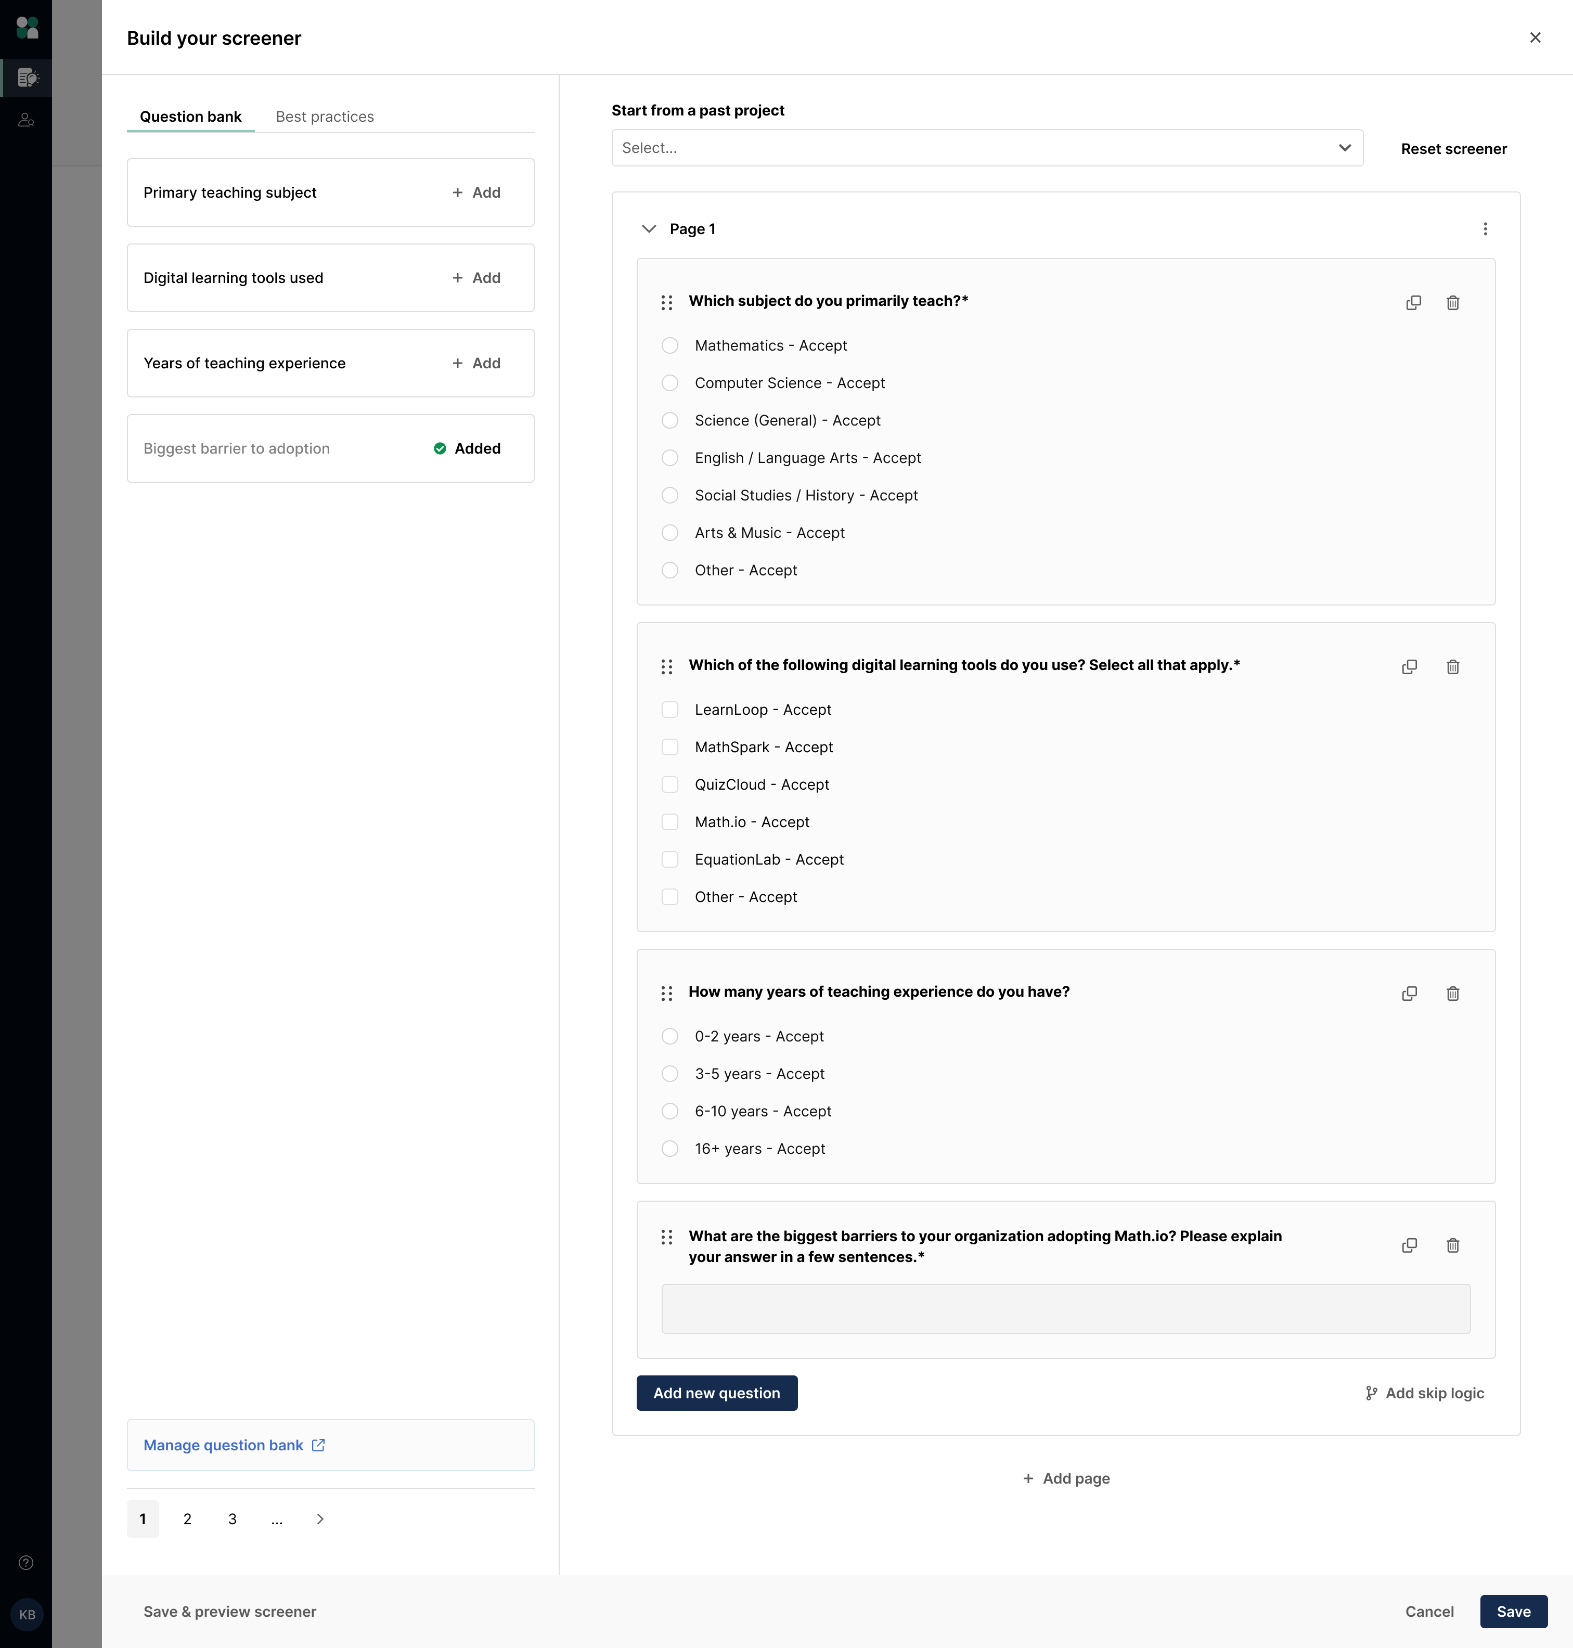This screenshot has height=1648, width=1573.
Task: Add the Primary teaching subject question
Action: tap(476, 193)
